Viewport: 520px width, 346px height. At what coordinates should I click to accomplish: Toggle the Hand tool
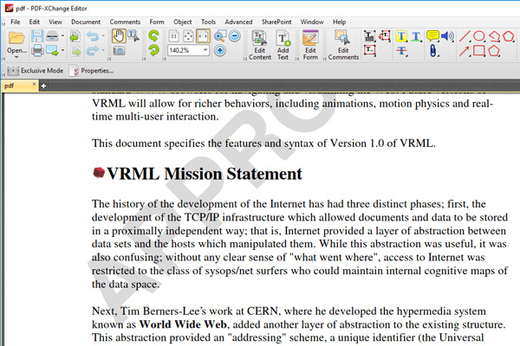[x=119, y=36]
